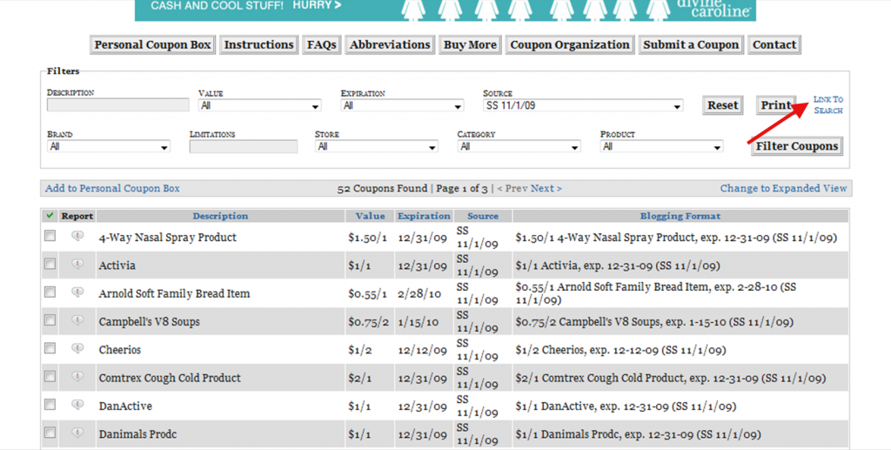Click the Link To Search link
891x450 pixels.
click(x=828, y=105)
